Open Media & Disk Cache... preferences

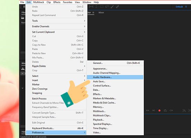[x=115, y=103]
